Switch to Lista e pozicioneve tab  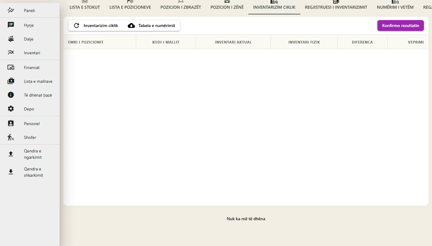pos(130,7)
